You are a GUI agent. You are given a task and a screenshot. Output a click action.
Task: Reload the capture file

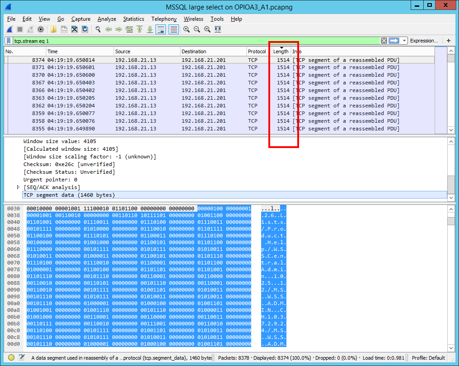[84, 29]
